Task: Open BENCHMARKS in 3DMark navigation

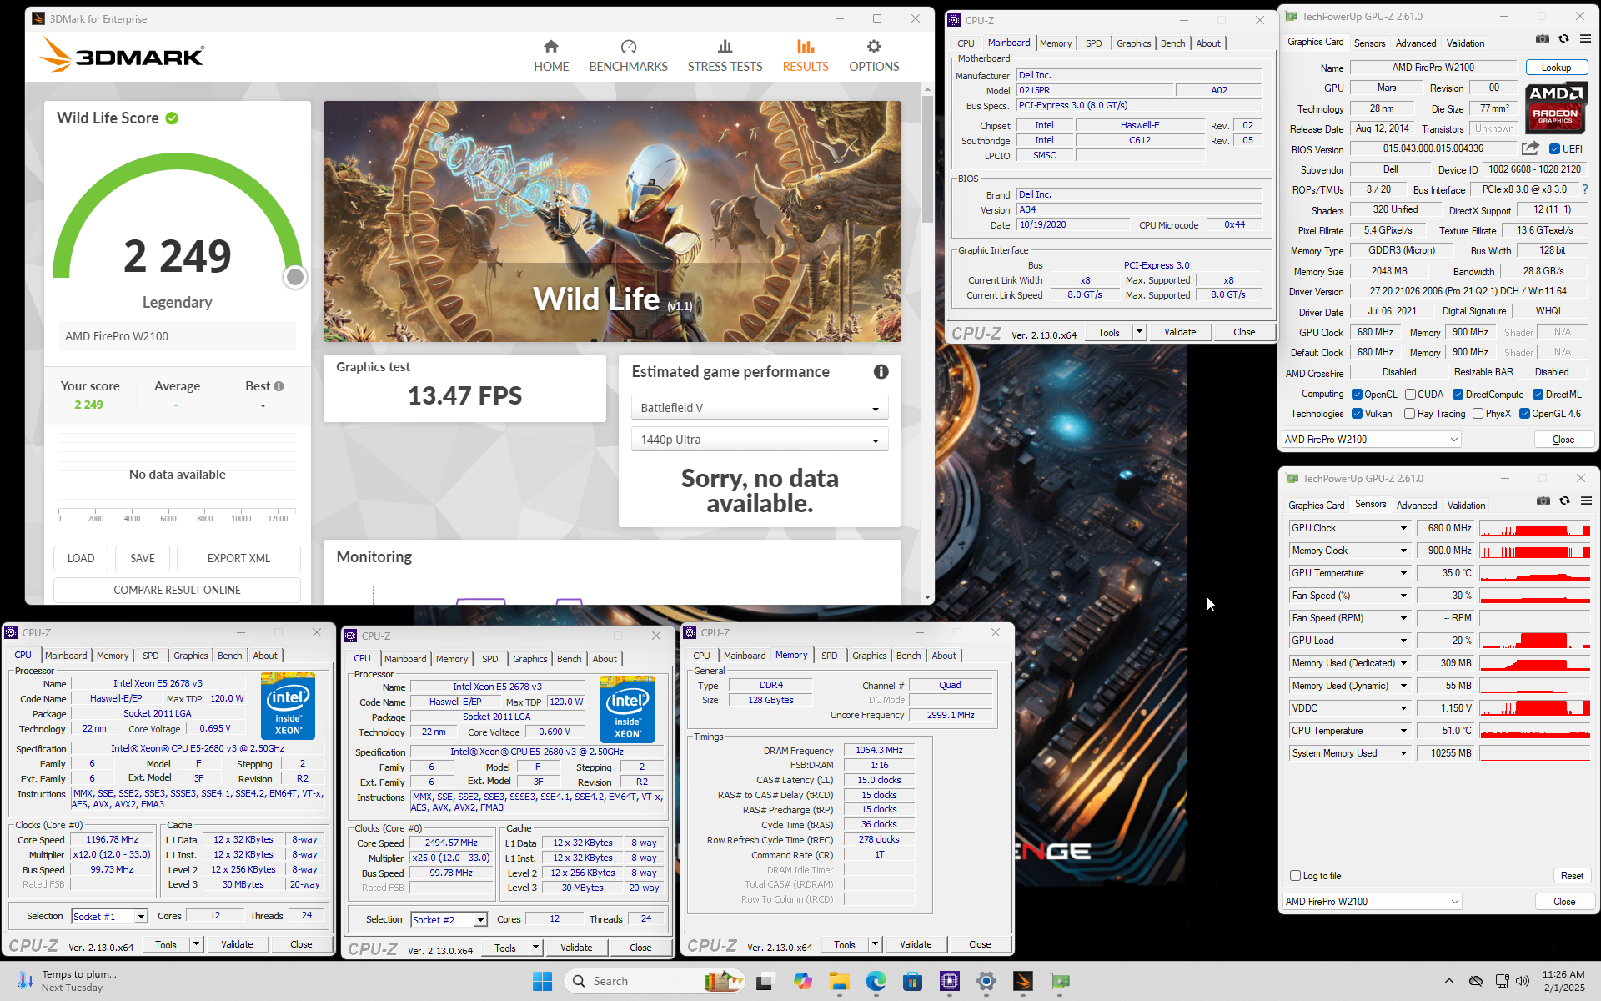Action: tap(628, 56)
